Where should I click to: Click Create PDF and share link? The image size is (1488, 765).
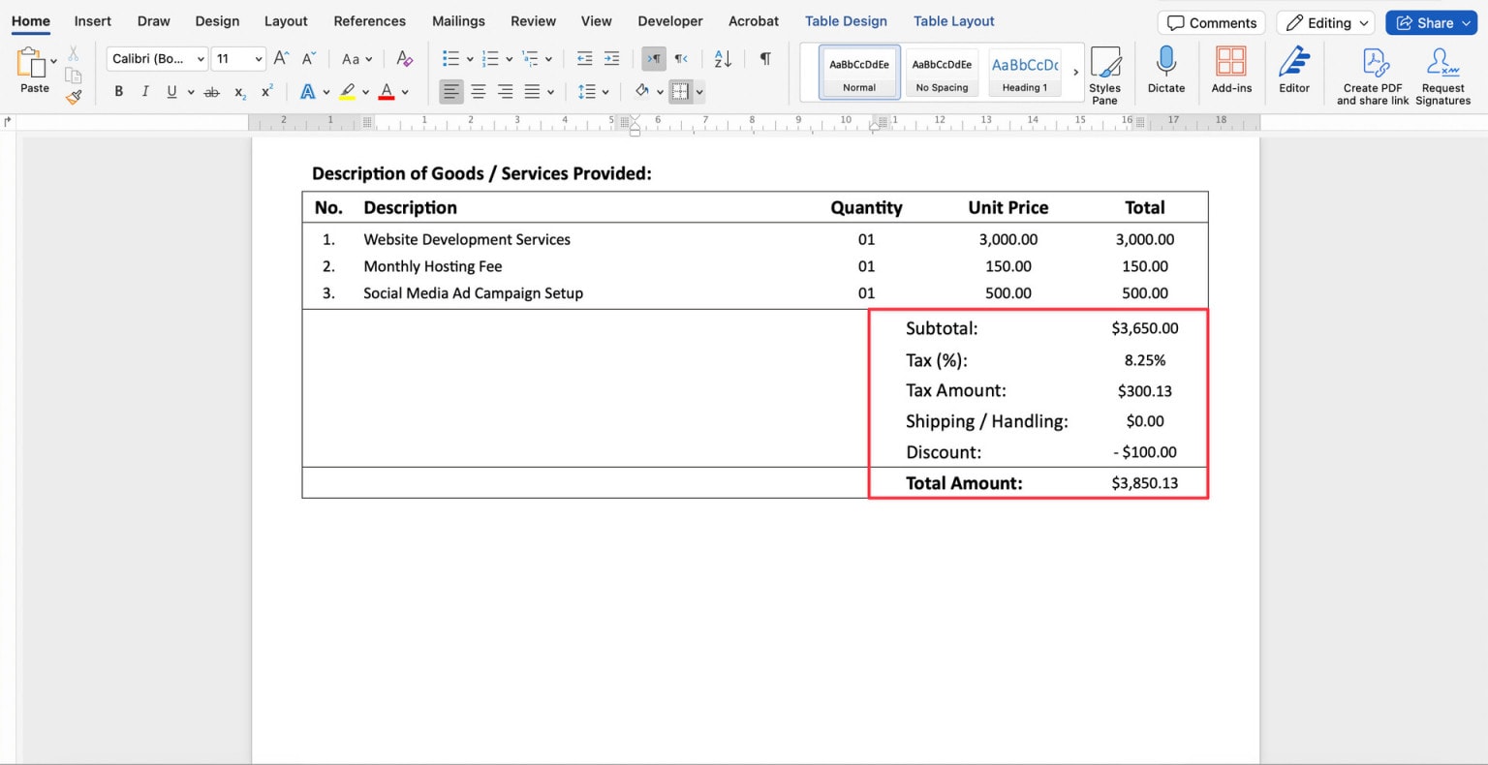click(1373, 68)
